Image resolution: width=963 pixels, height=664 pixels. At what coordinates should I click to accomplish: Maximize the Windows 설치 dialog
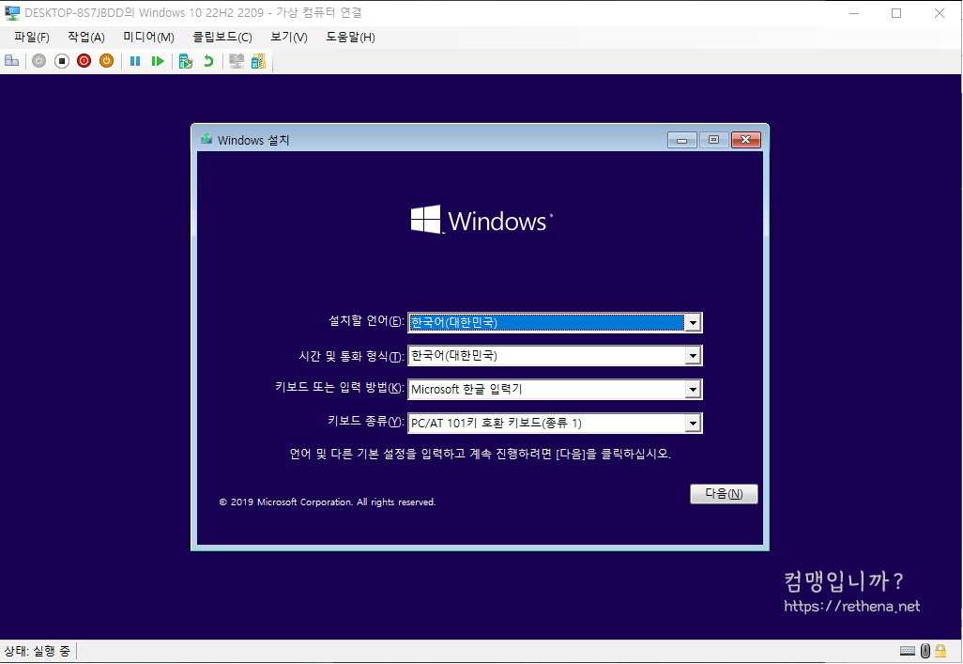click(713, 140)
